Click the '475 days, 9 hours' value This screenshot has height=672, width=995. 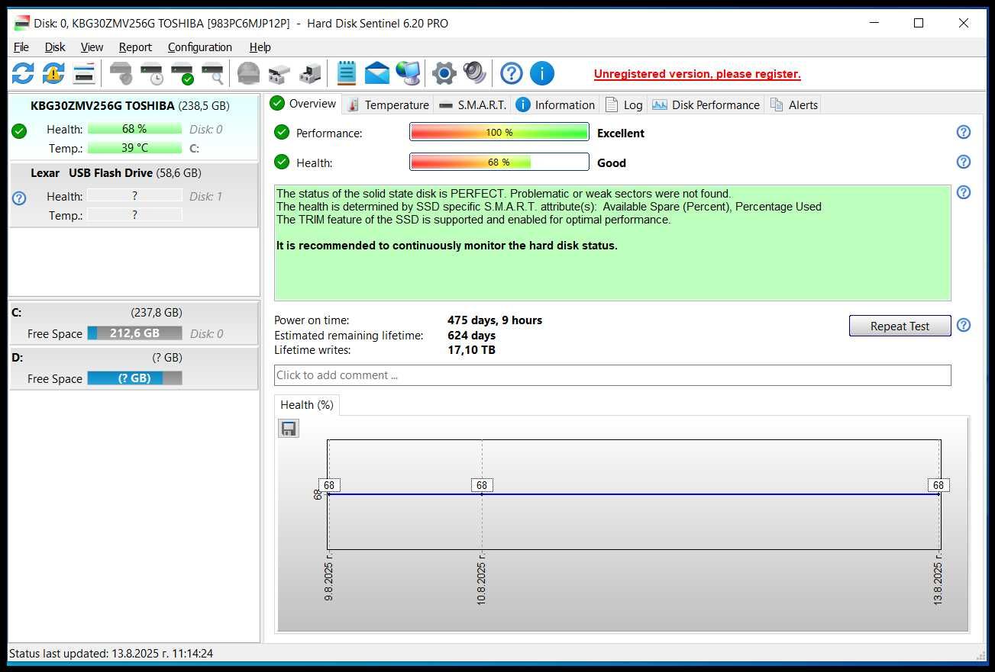click(495, 320)
